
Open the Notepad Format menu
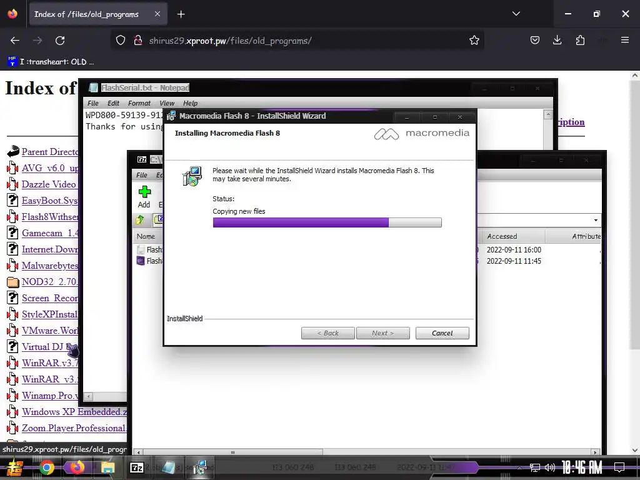tap(139, 103)
